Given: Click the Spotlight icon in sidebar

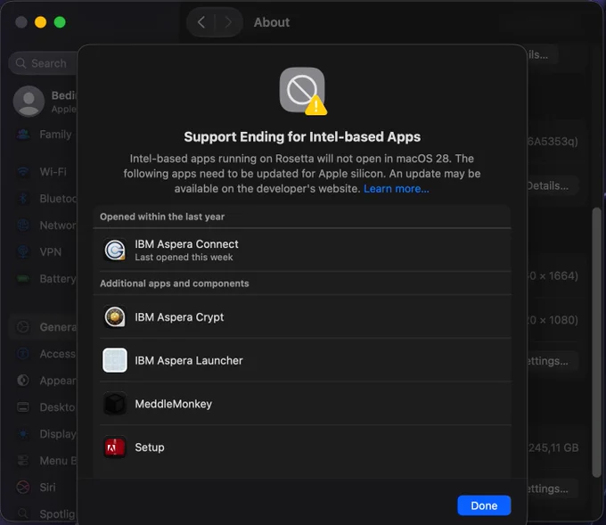Looking at the screenshot, I should tap(23, 513).
